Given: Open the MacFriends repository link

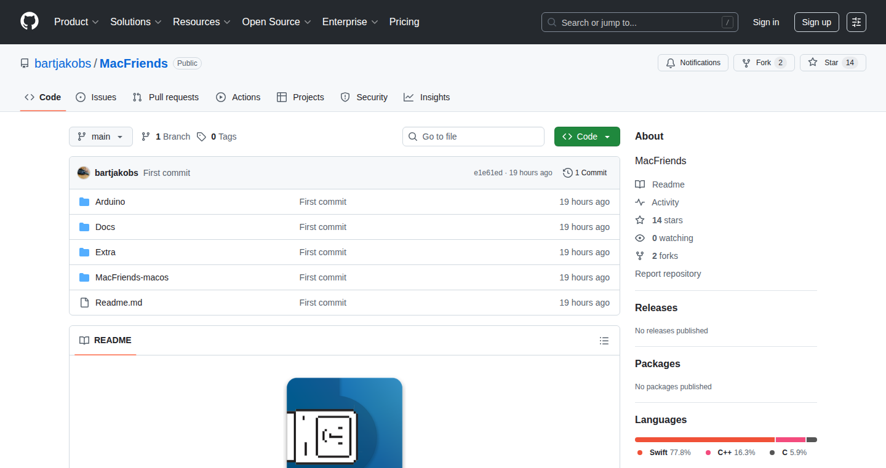Looking at the screenshot, I should pos(134,63).
